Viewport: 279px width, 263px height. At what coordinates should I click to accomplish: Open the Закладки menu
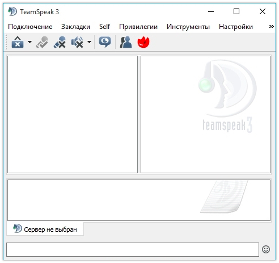(75, 27)
